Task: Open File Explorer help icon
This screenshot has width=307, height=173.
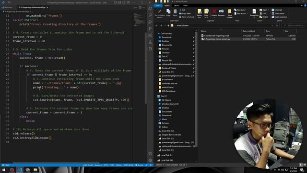Action: 305,6
